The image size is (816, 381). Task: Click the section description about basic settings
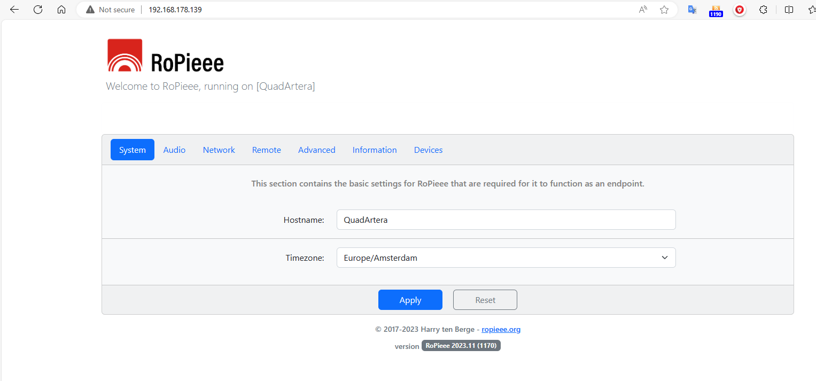(x=448, y=184)
